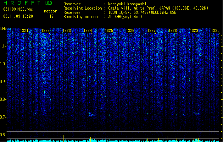Click observer name Masayuki Kobayashi

(x=127, y=4)
